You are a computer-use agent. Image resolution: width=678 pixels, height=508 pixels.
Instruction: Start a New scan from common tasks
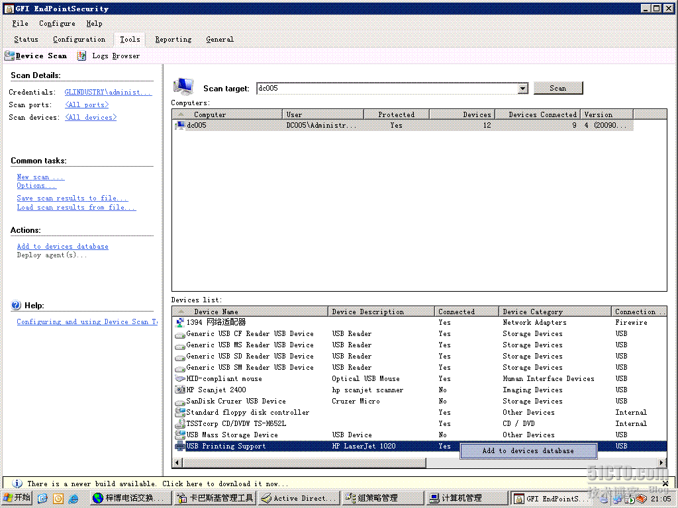[x=40, y=177]
